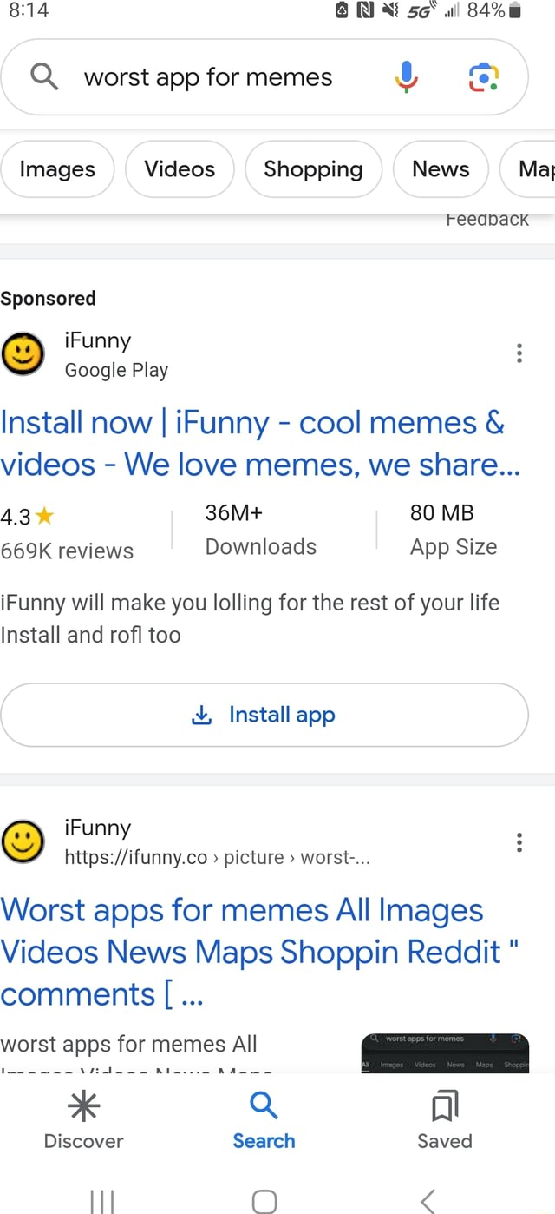Tap the iFunny smiley app icon
Image resolution: width=555 pixels, height=1214 pixels.
tap(23, 353)
